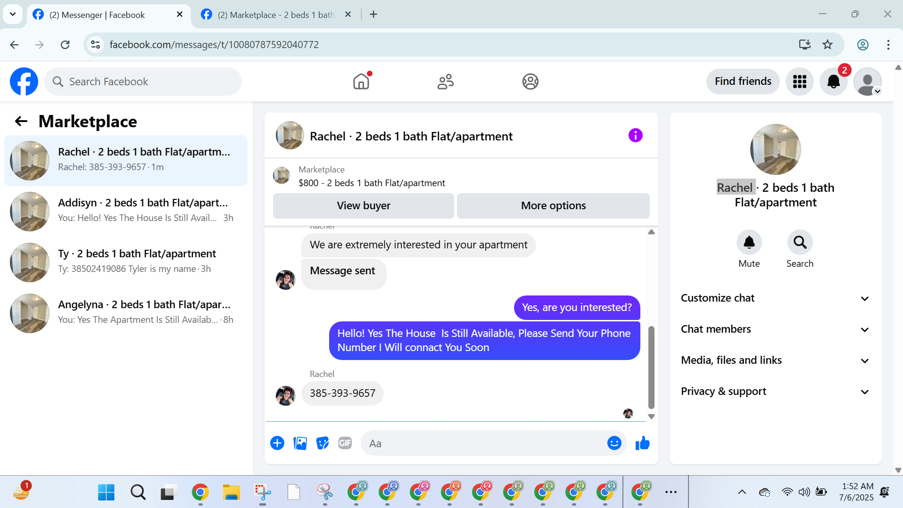Click the Aa message input field
The height and width of the screenshot is (508, 903).
486,443
